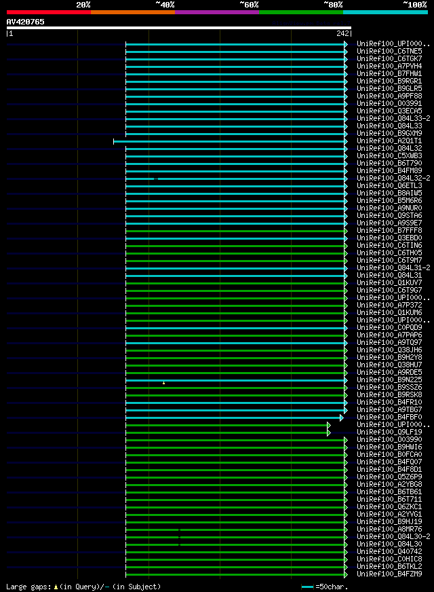Select the UniRef100_B9GLR5 label
Viewport: 434px width, 592px height.
click(389, 88)
